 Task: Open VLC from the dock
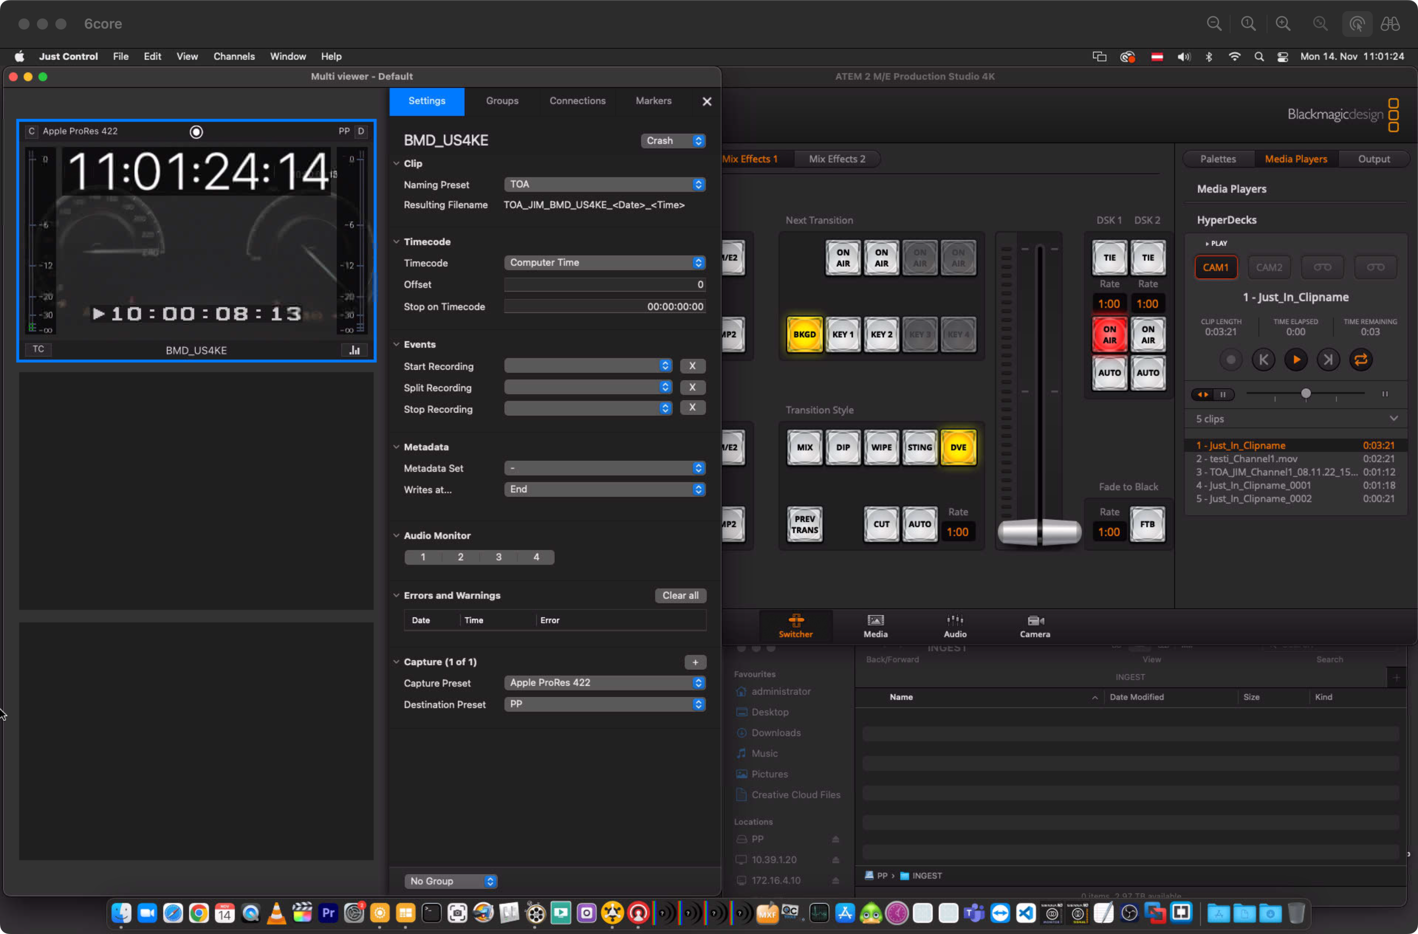pos(276,913)
